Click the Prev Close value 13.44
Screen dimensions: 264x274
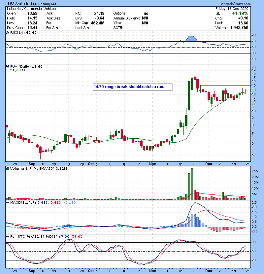(x=32, y=28)
